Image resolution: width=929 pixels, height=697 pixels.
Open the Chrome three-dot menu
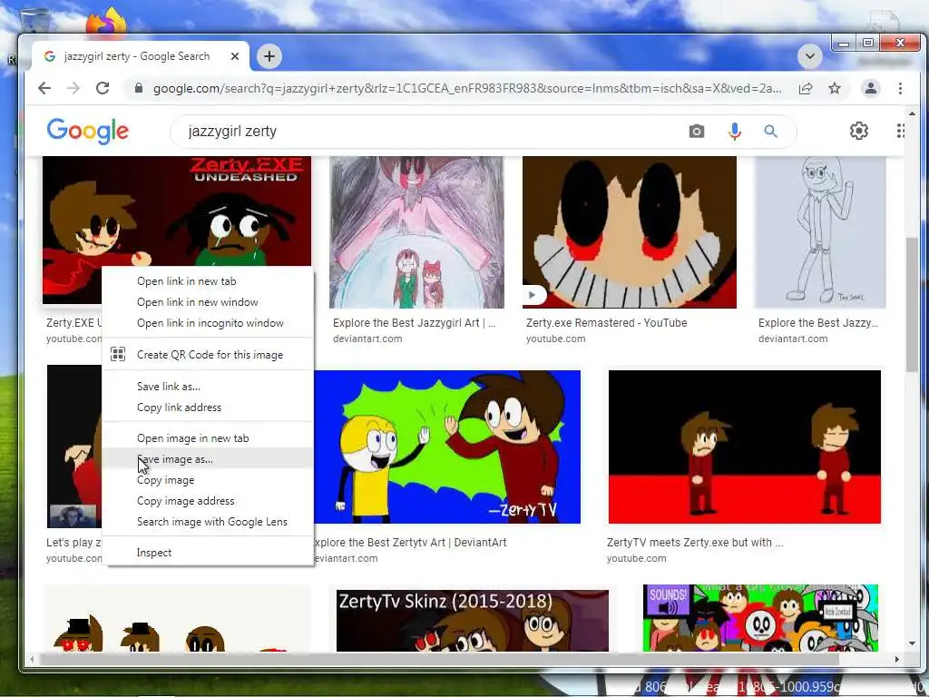(x=900, y=88)
